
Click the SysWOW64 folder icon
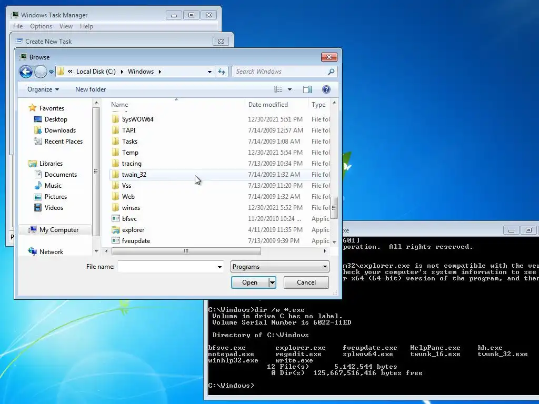coord(115,119)
